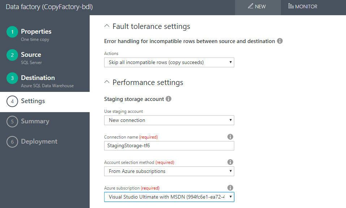
Task: Collapse the Performance settings section
Action: [107, 82]
